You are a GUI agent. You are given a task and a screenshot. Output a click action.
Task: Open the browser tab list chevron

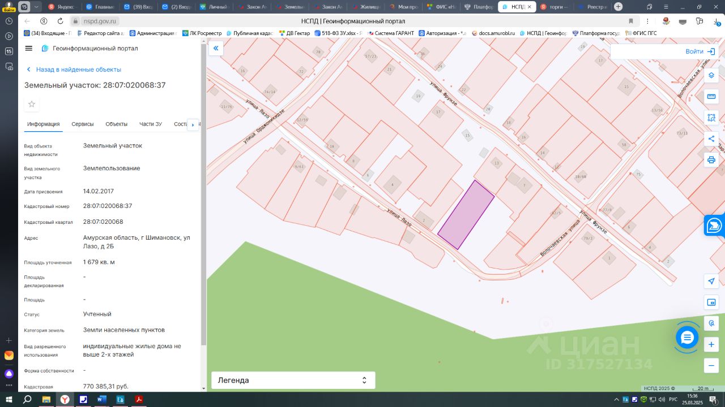click(x=37, y=7)
